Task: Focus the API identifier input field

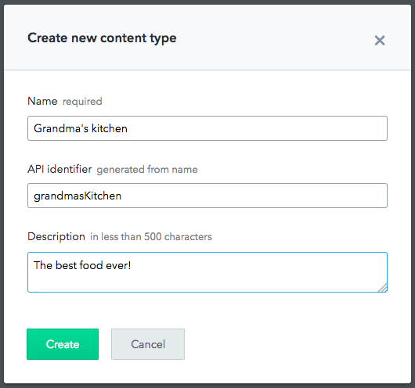Action: coord(207,196)
